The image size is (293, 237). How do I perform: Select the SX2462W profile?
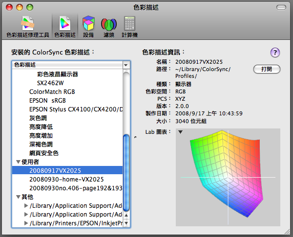click(50, 83)
